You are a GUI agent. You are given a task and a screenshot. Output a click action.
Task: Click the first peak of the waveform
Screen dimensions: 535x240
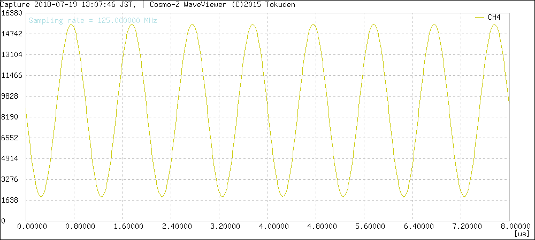tap(71, 24)
